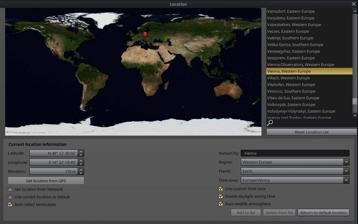Select Vienna Observatory, Western Europe in the list

pos(300,65)
